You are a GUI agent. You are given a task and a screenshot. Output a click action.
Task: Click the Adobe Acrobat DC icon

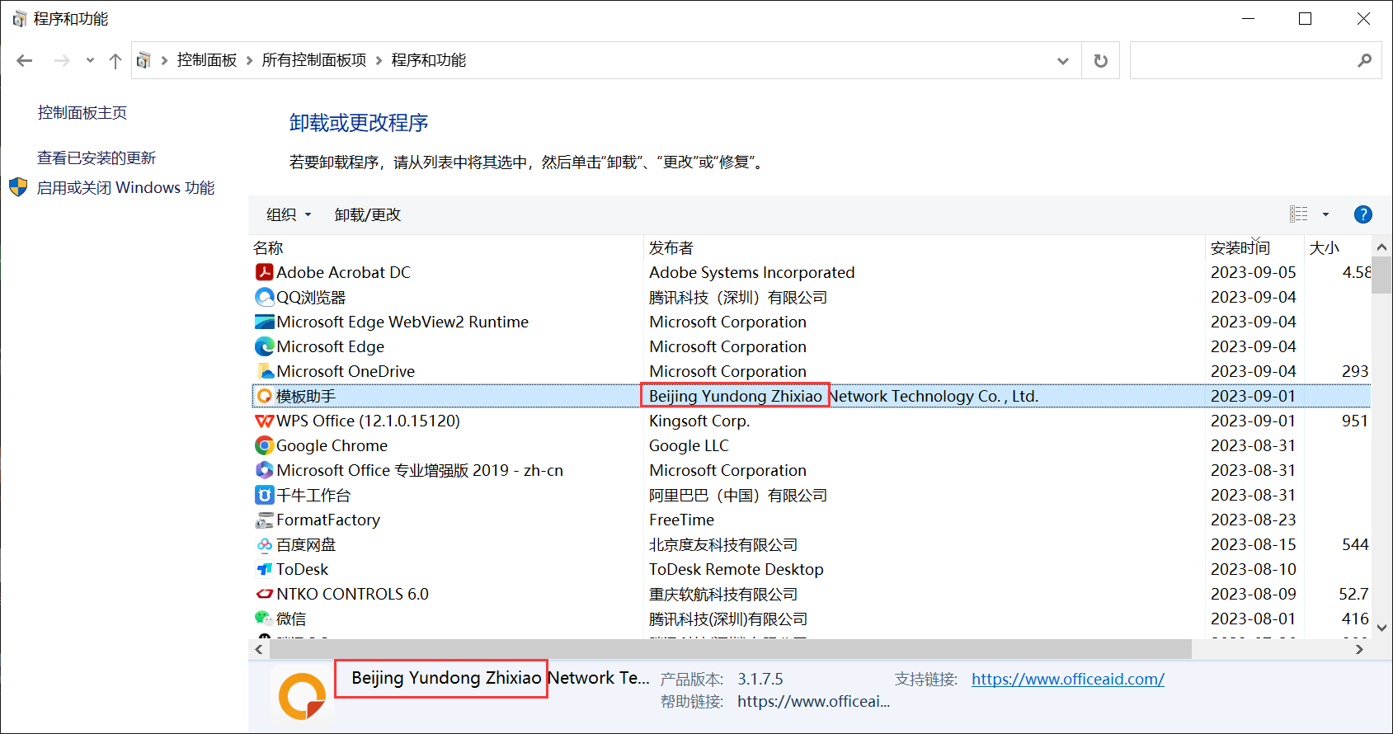[x=264, y=272]
